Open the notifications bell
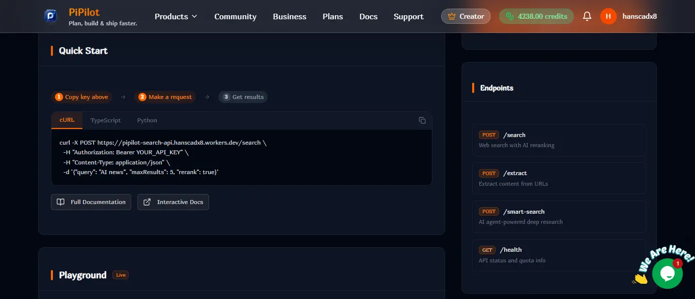This screenshot has height=299, width=695. pos(587,16)
